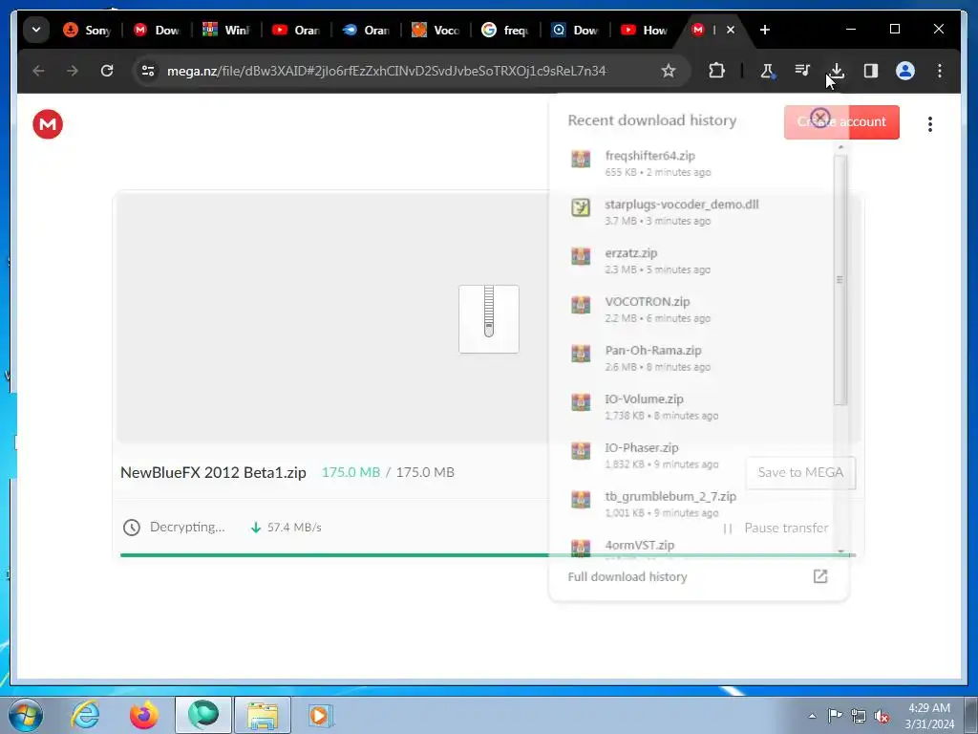Click the starplugs-vocoder_demo.dll file icon
This screenshot has height=734, width=978.
click(x=581, y=207)
